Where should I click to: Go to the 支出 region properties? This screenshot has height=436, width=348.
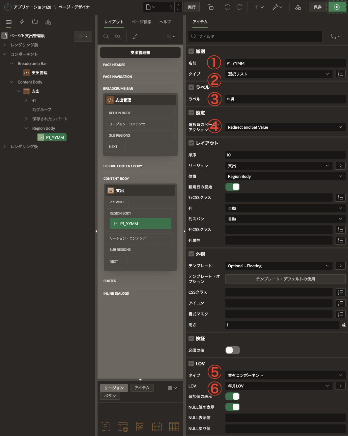(x=340, y=166)
